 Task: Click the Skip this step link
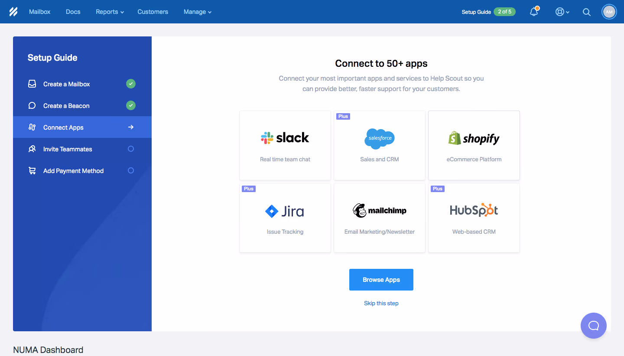pyautogui.click(x=381, y=304)
